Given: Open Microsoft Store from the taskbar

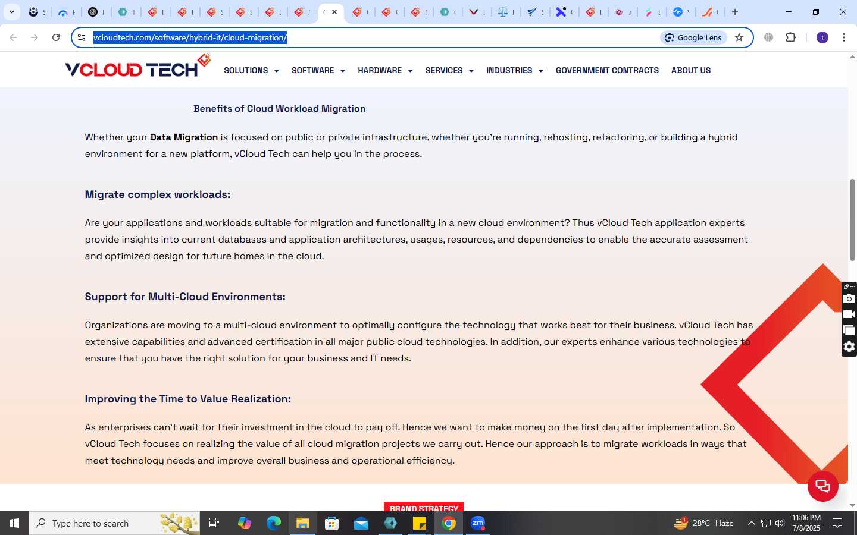Looking at the screenshot, I should pos(332,523).
